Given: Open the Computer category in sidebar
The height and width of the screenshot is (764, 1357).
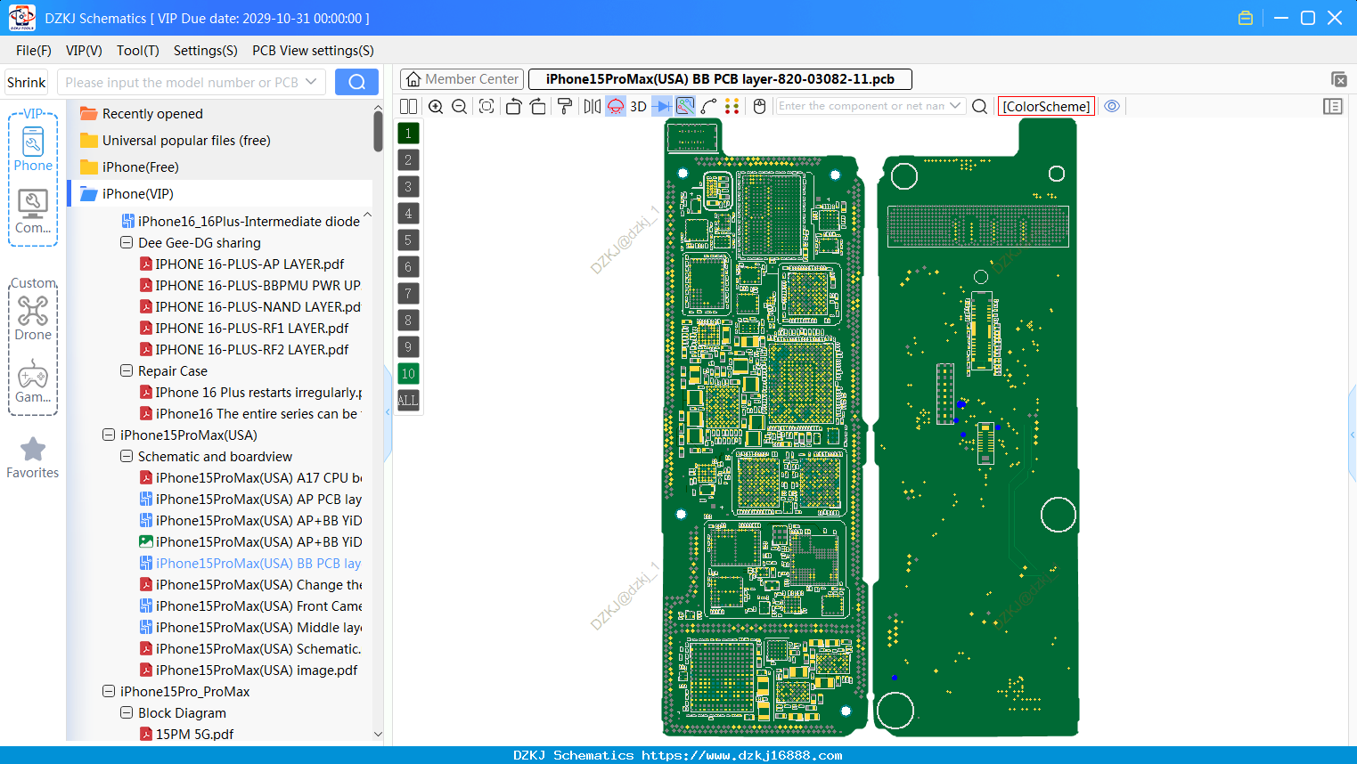Looking at the screenshot, I should [33, 212].
